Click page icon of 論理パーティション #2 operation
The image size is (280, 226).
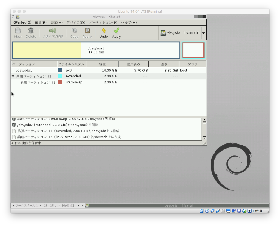tap(14, 137)
